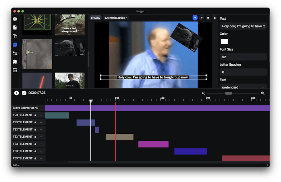Select the tan text clip on the timeline
This screenshot has width=281, height=182.
click(120, 137)
